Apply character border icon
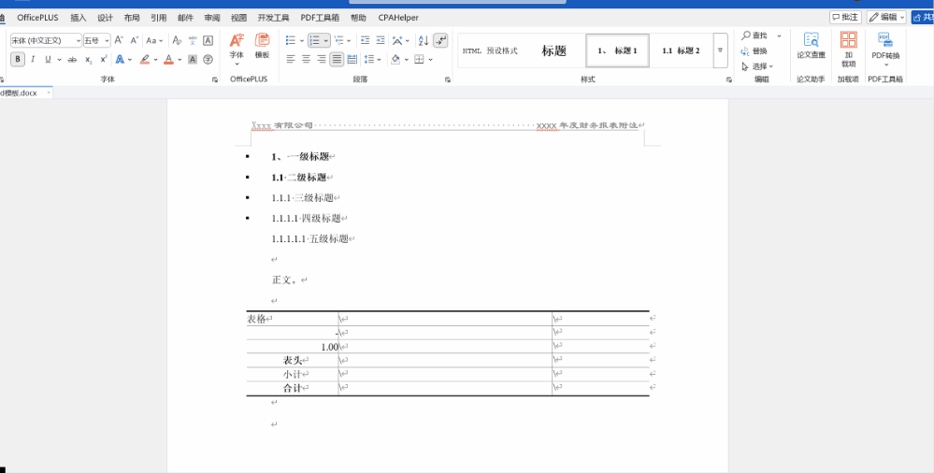934x473 pixels. point(208,40)
